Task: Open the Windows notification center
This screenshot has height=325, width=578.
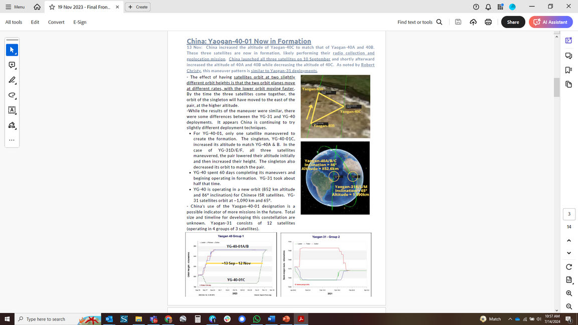Action: tap(569, 319)
